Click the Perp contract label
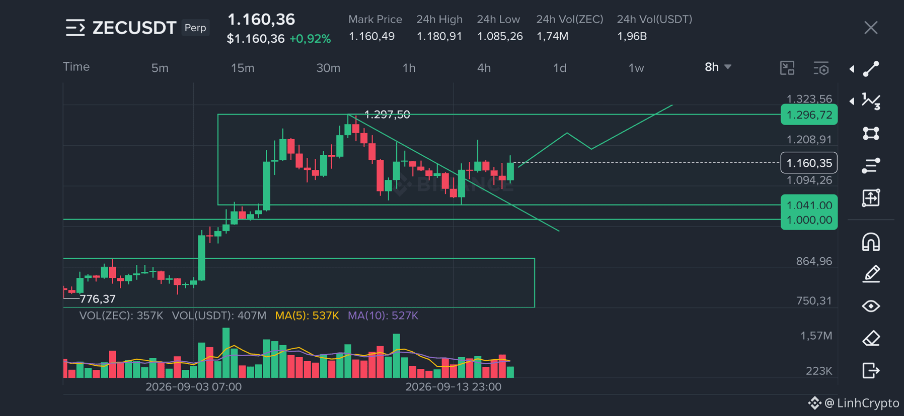904x416 pixels. 195,28
